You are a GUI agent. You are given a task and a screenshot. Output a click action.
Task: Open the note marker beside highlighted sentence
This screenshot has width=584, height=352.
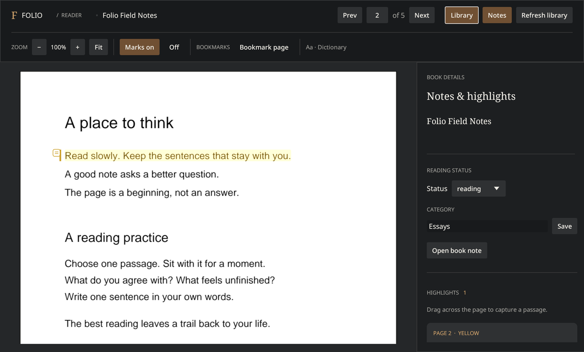coord(57,153)
